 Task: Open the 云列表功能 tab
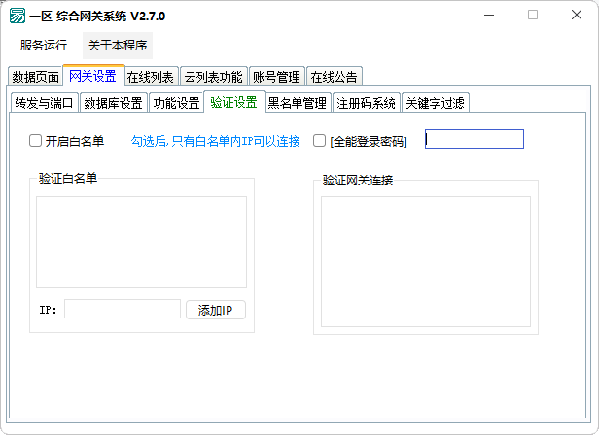[214, 77]
